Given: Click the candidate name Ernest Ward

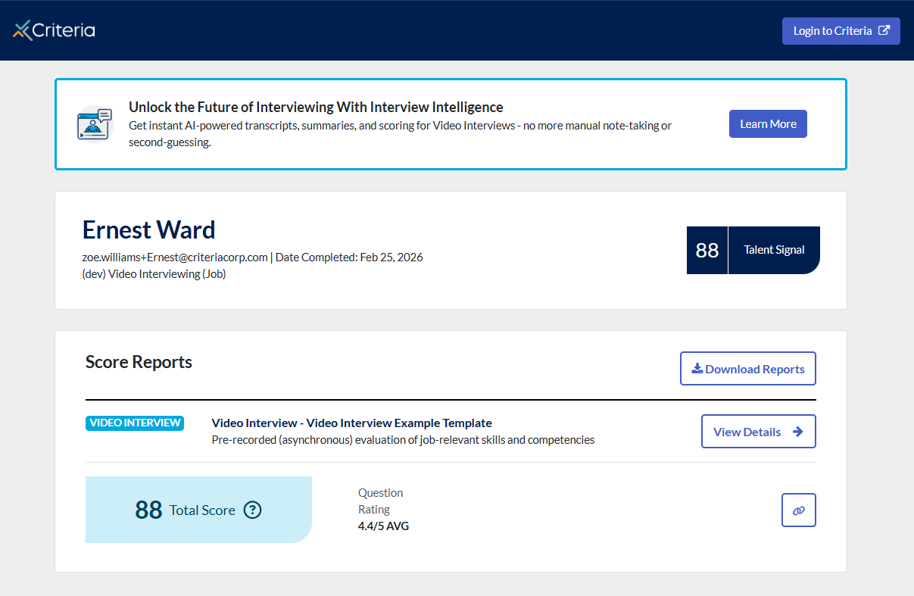Looking at the screenshot, I should [148, 229].
